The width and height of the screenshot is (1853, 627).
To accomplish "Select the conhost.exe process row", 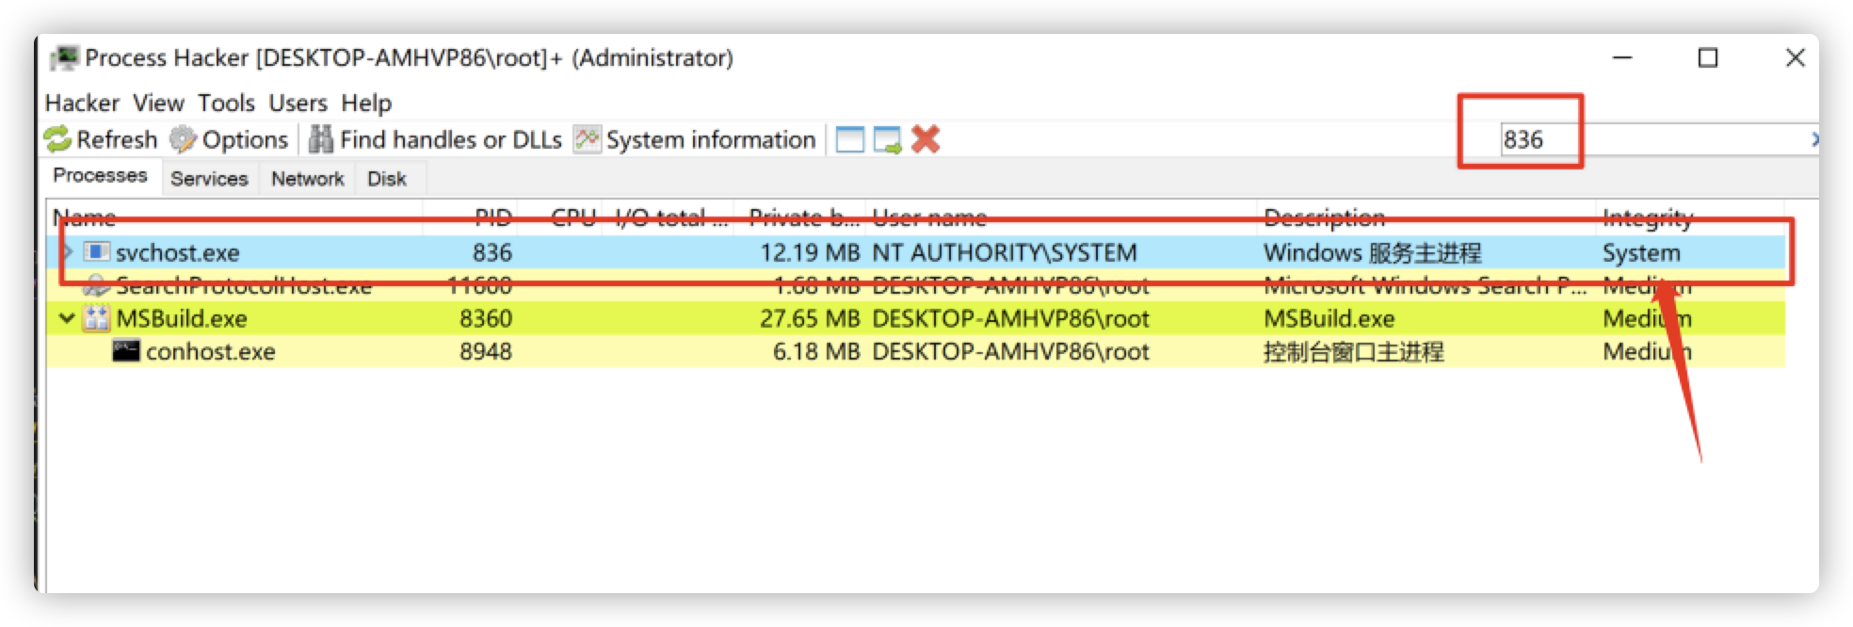I will coord(915,351).
